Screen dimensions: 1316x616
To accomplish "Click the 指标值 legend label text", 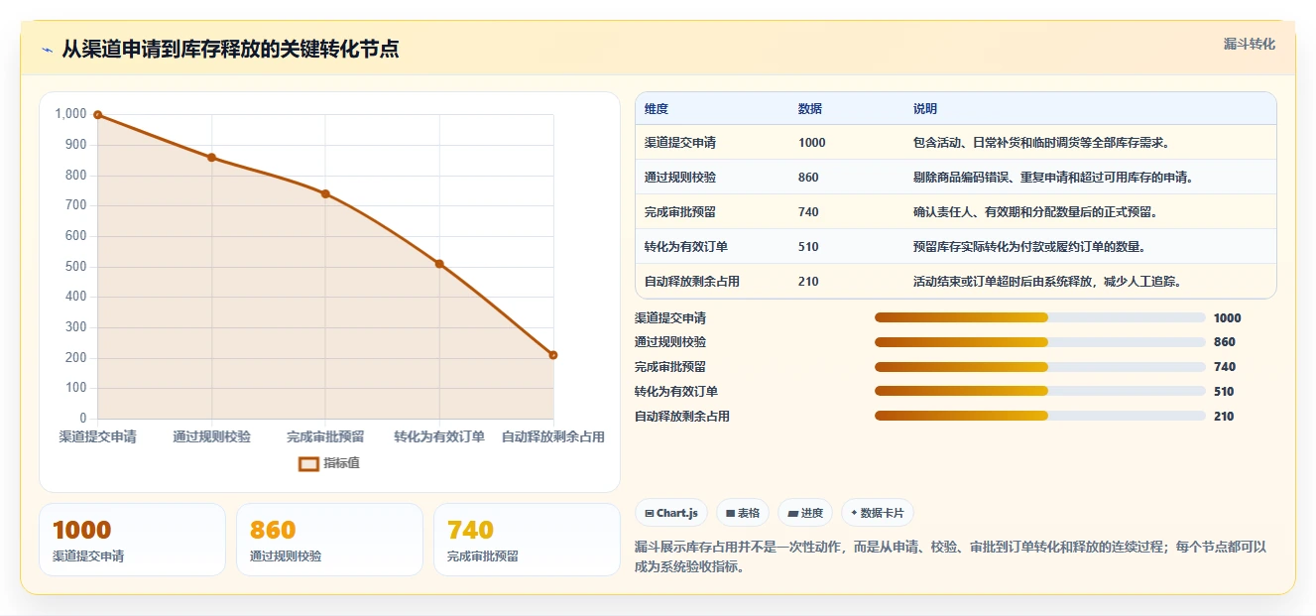I will click(341, 463).
